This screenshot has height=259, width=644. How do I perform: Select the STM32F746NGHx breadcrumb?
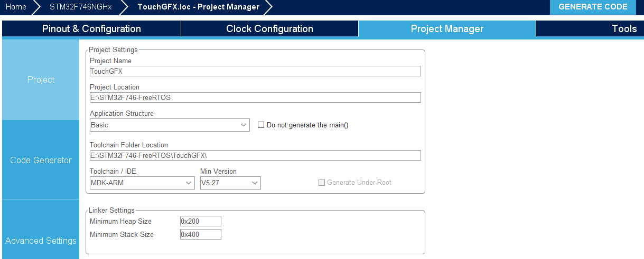pyautogui.click(x=80, y=7)
